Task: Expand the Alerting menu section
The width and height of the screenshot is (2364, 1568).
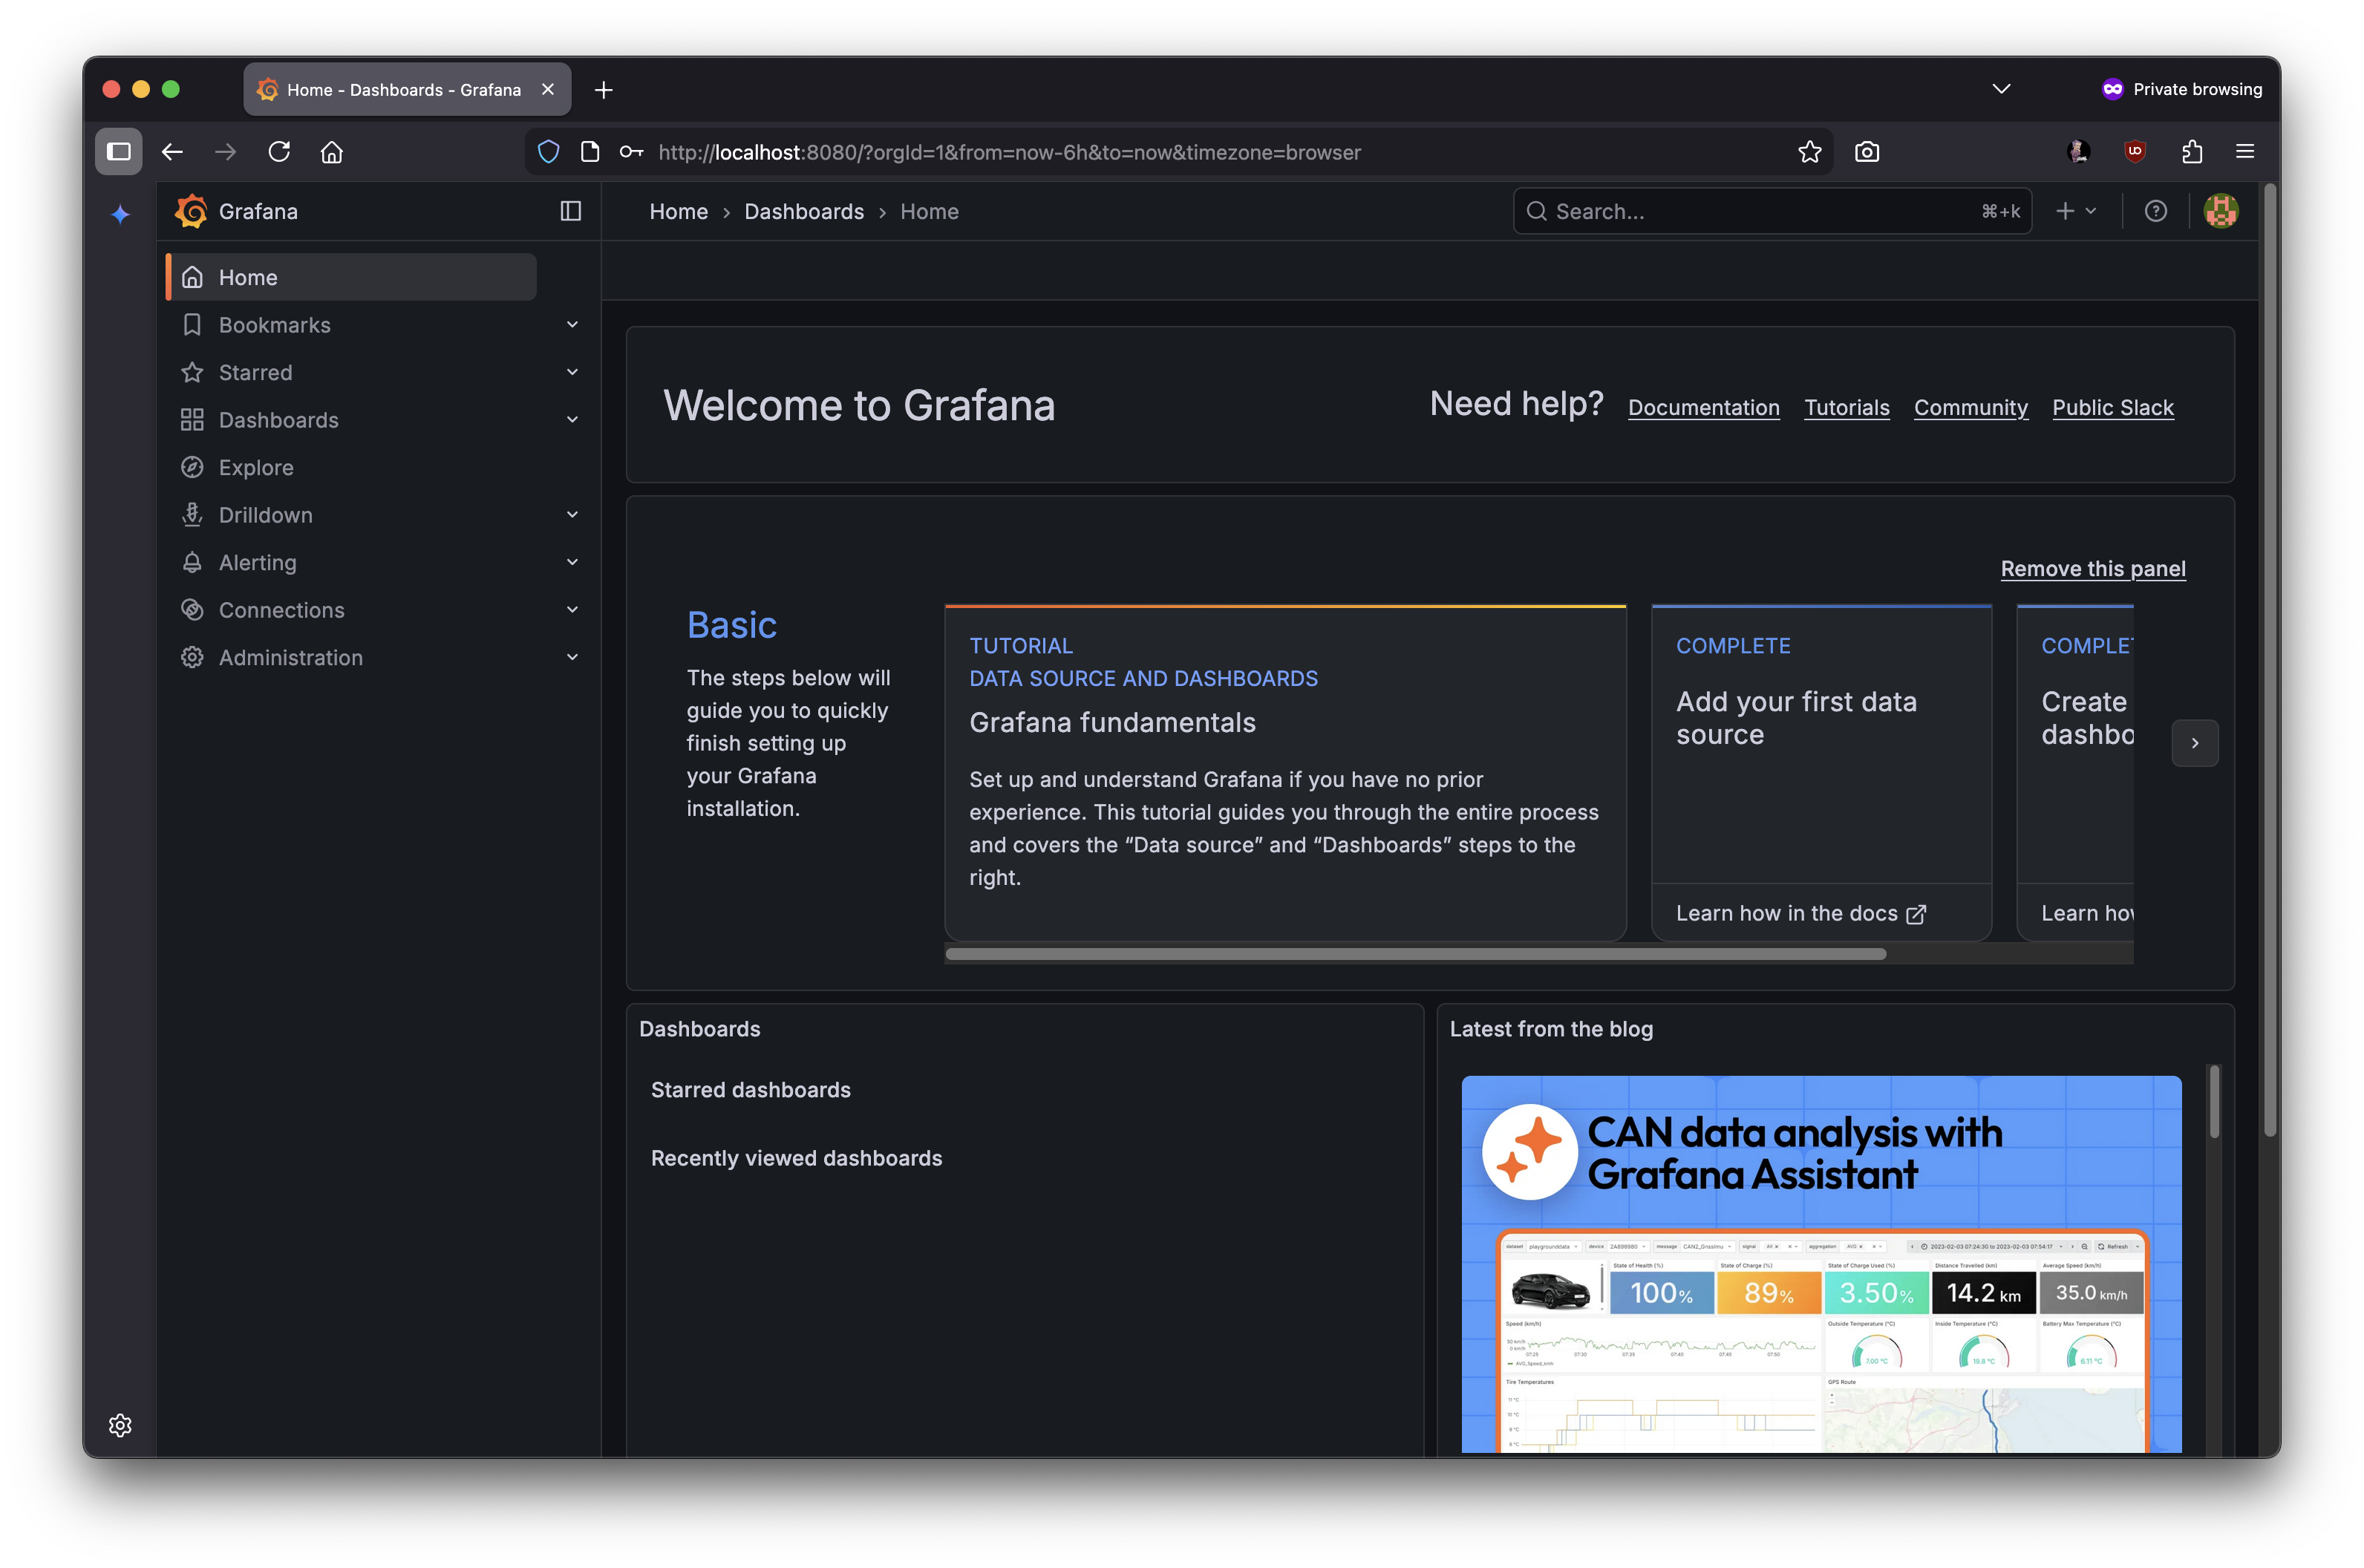Action: (x=572, y=562)
